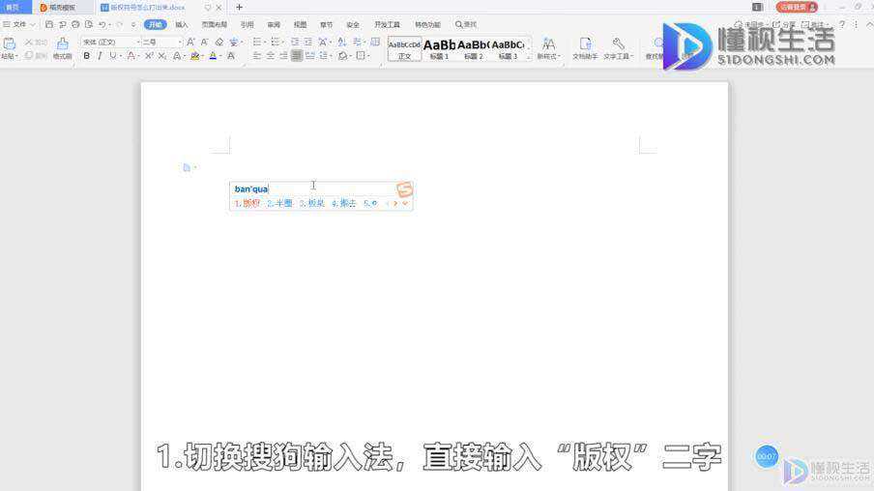Open the font name dropdown

pyautogui.click(x=138, y=42)
